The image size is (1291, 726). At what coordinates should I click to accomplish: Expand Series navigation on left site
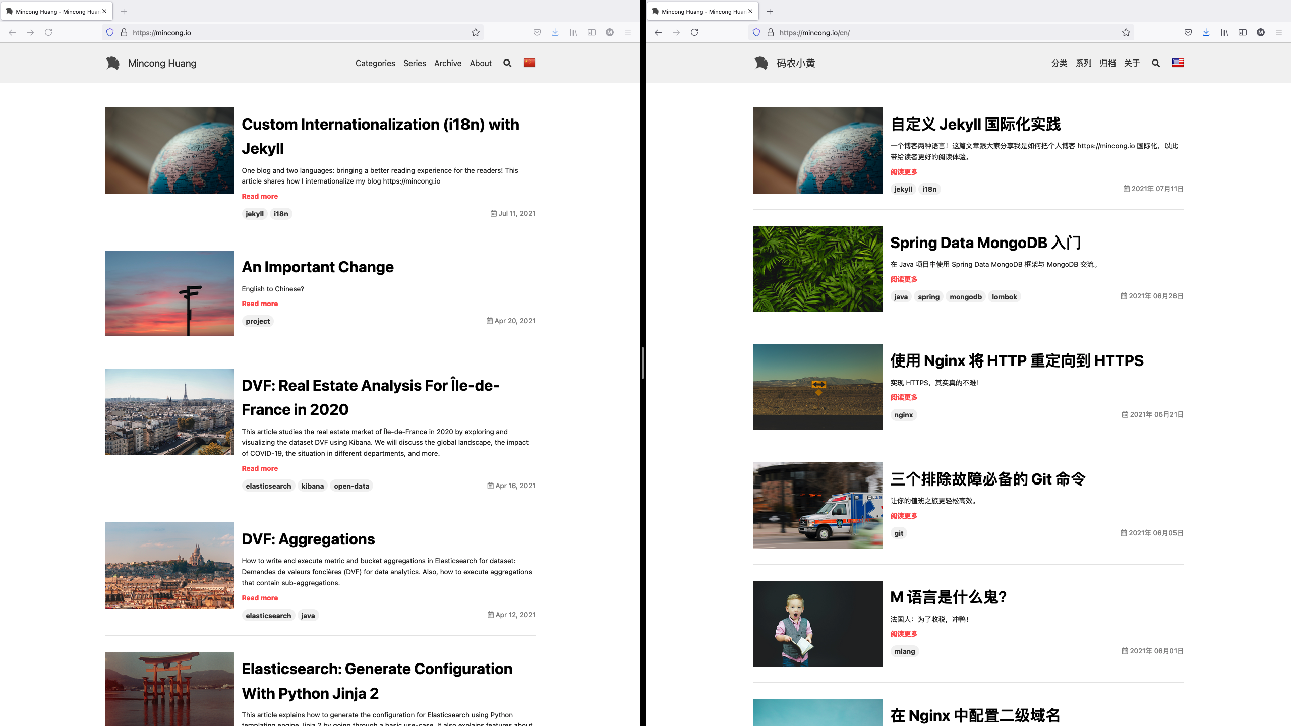click(x=414, y=63)
